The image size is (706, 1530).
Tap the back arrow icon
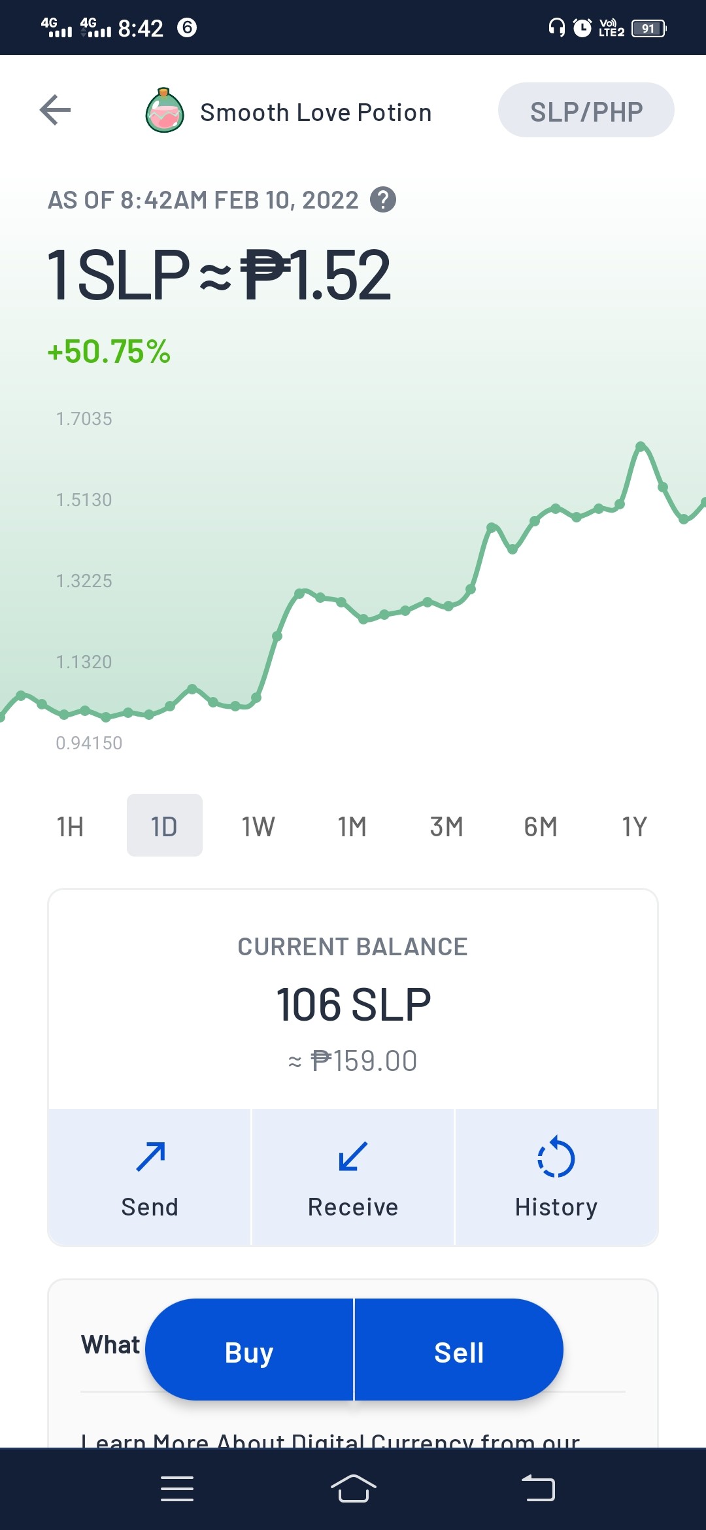55,110
